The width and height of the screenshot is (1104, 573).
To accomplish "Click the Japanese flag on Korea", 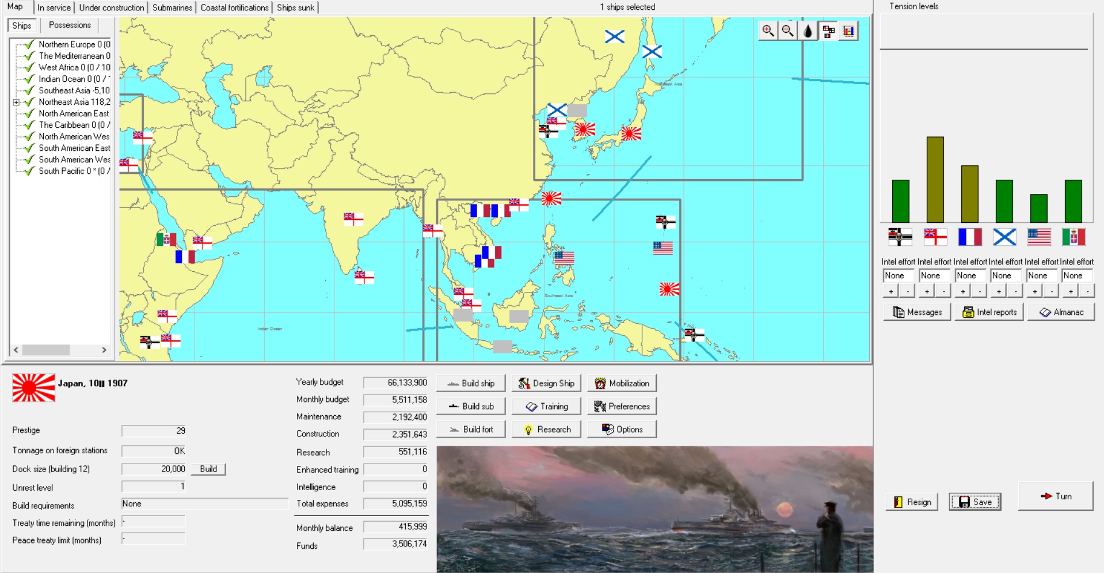I will 584,130.
